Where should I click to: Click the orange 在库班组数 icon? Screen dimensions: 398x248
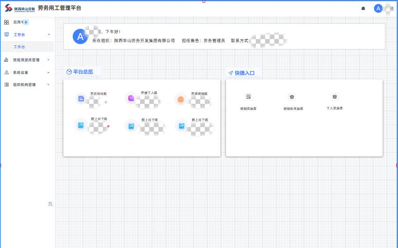pos(181,99)
